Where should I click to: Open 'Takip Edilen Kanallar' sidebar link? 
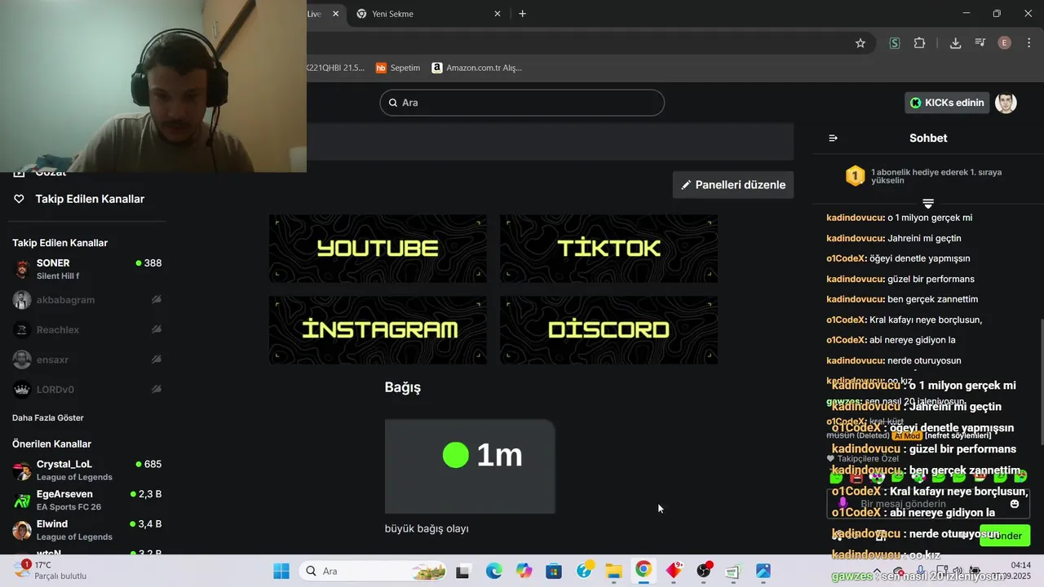pos(90,199)
